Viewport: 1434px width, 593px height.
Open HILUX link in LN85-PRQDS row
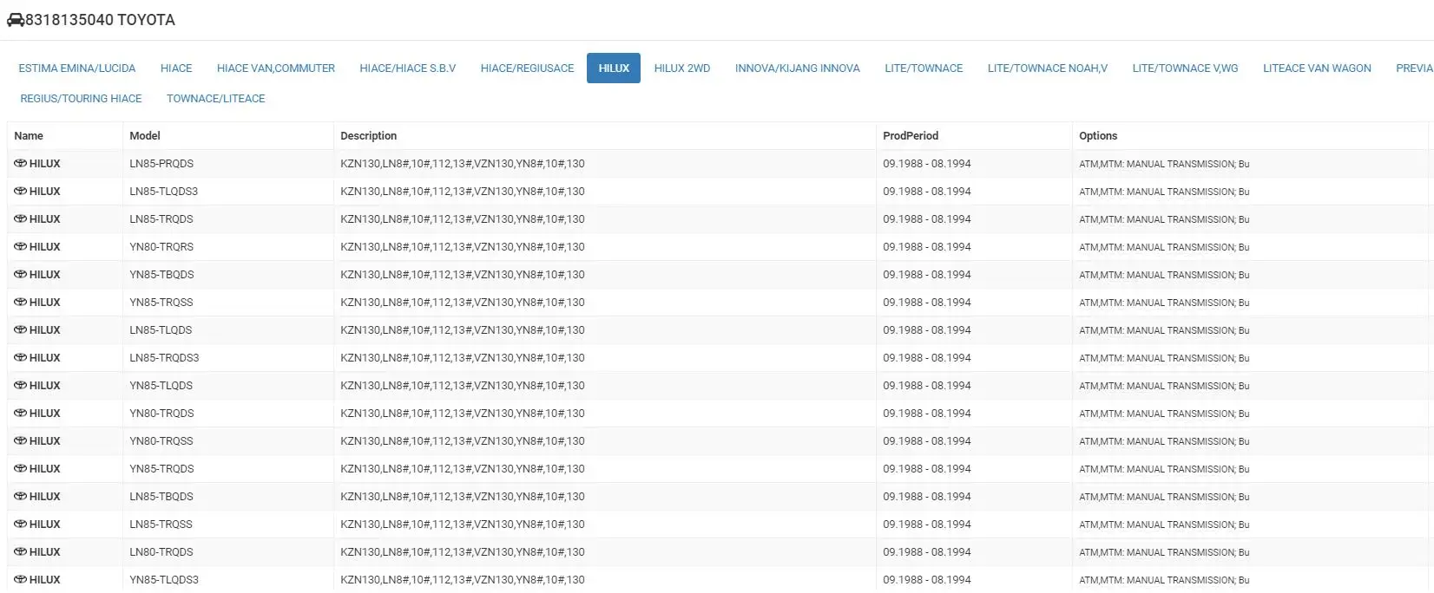point(45,163)
